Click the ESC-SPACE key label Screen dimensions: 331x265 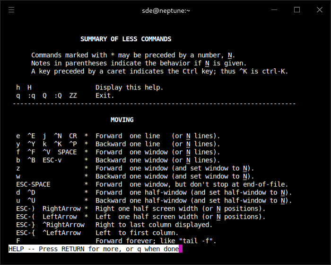click(x=33, y=184)
